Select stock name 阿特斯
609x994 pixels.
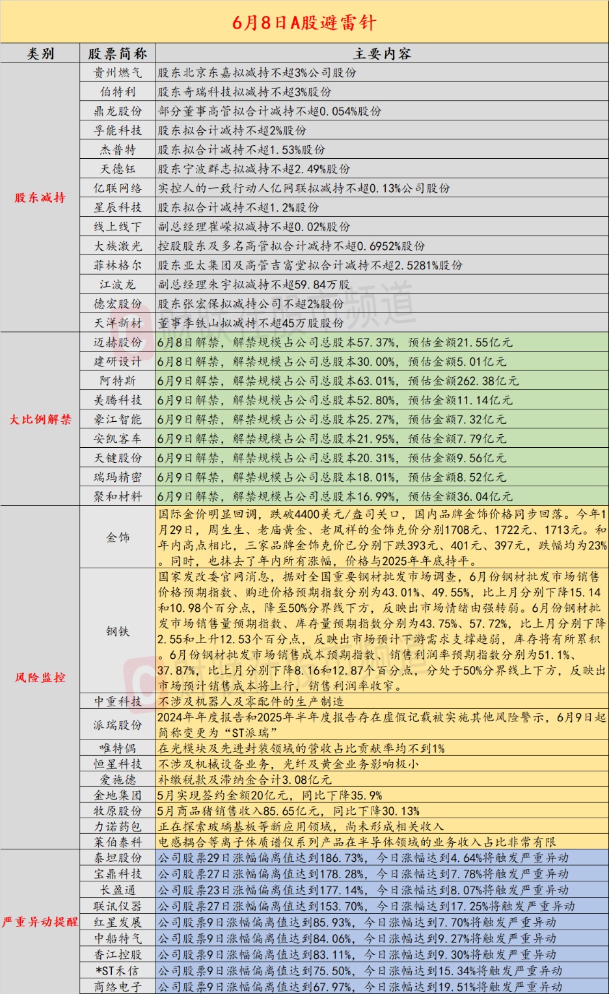click(118, 381)
